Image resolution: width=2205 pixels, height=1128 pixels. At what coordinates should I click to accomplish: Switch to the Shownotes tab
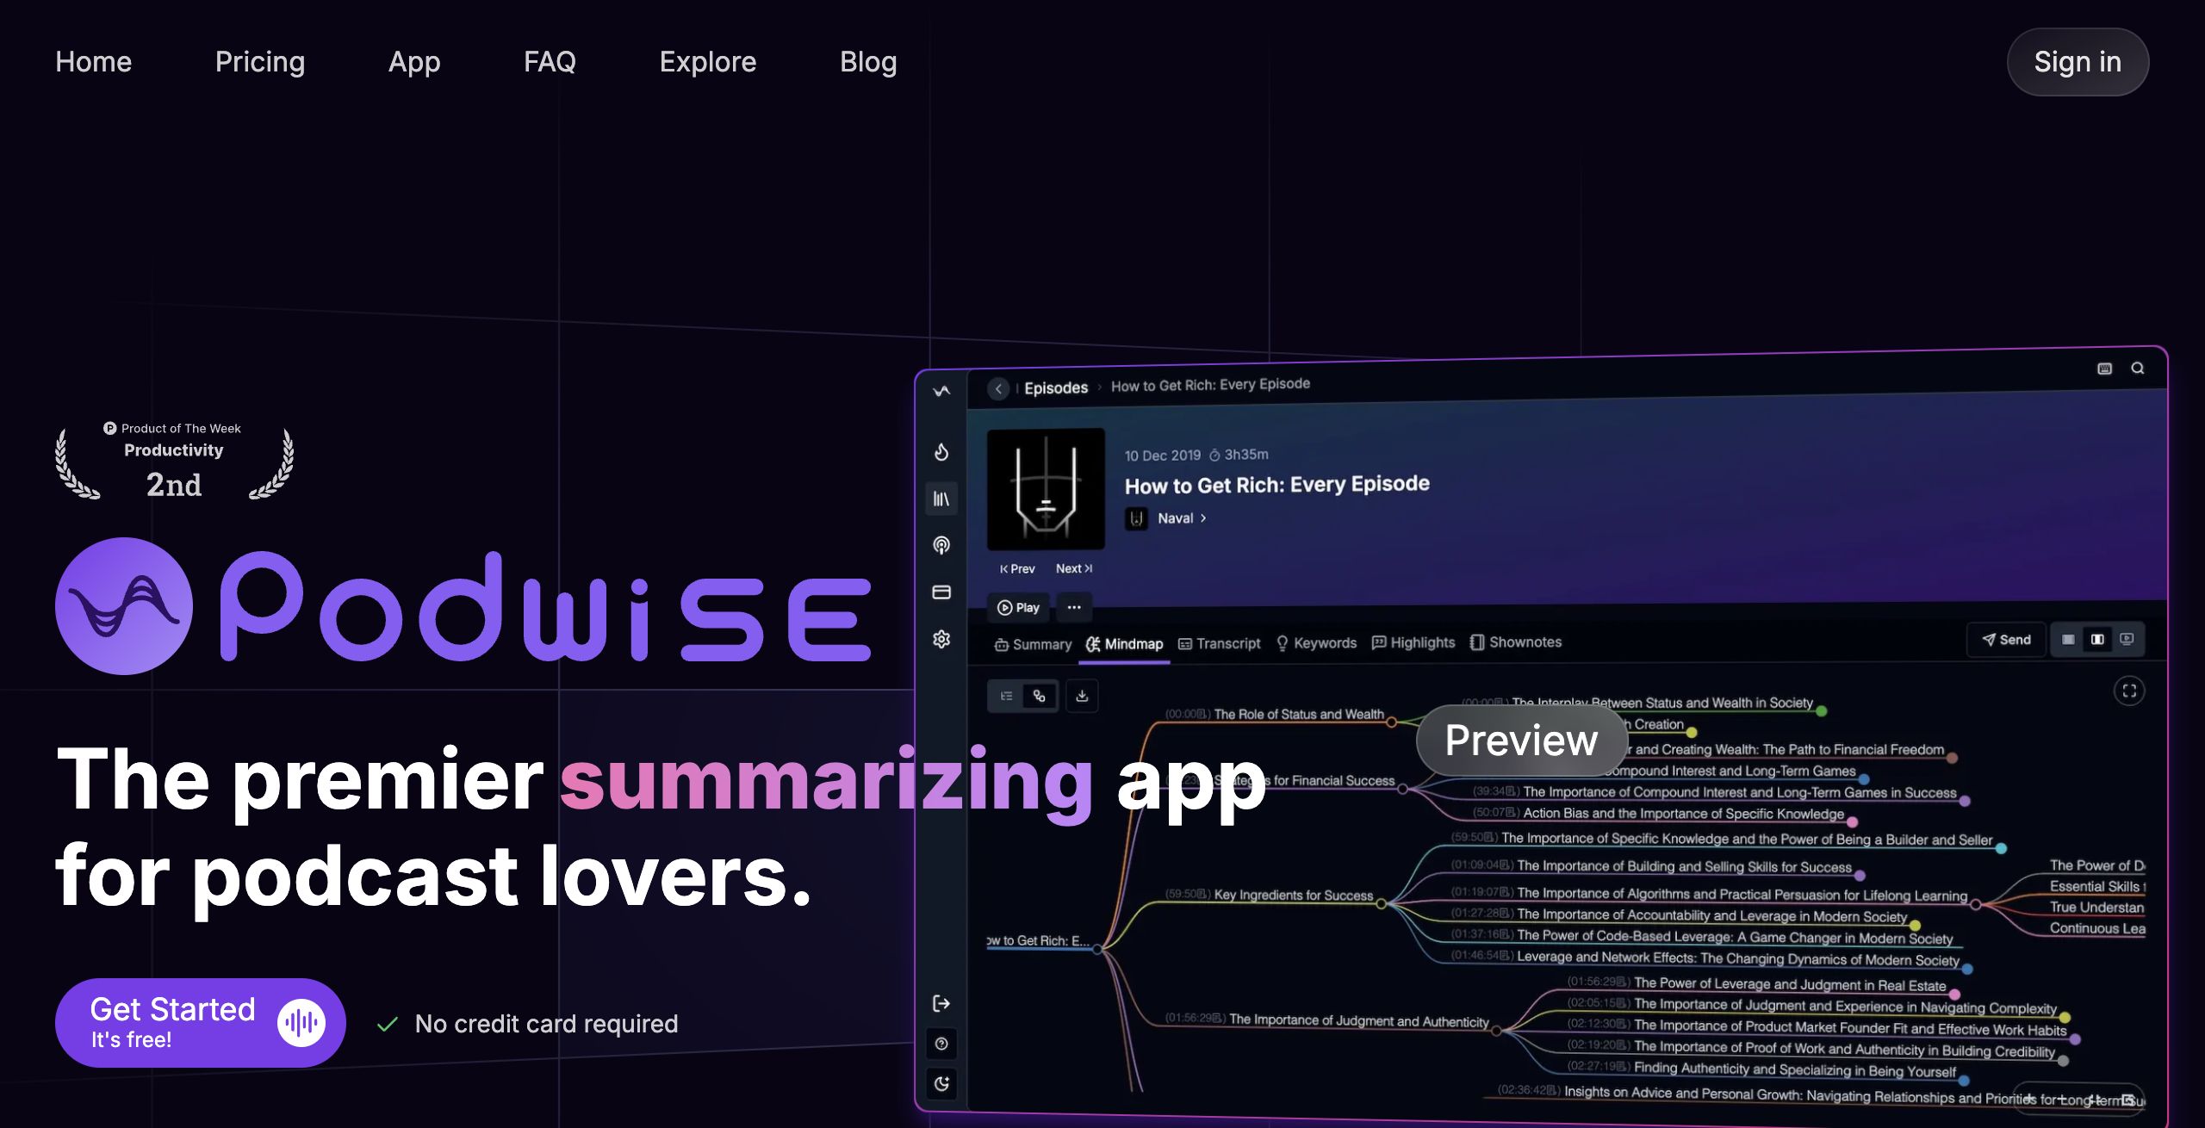point(1516,642)
